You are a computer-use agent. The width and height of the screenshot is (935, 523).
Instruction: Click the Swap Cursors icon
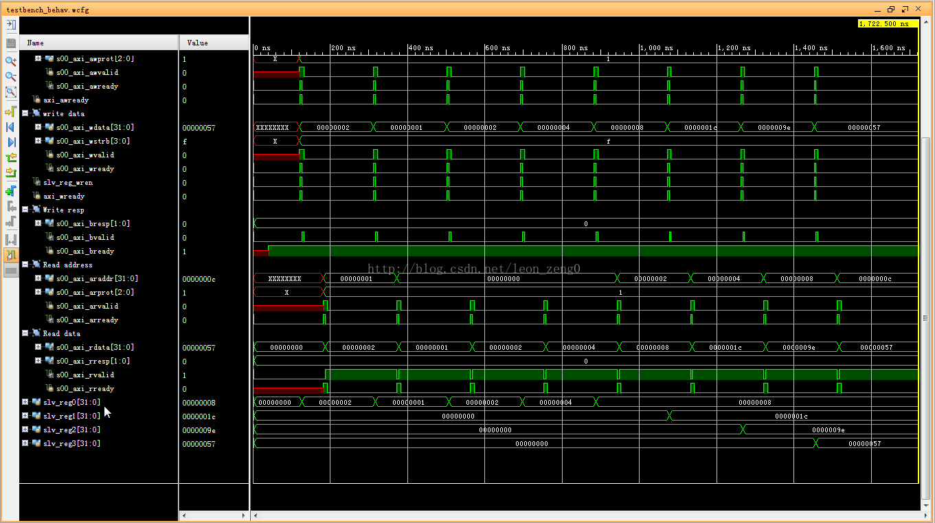click(11, 240)
